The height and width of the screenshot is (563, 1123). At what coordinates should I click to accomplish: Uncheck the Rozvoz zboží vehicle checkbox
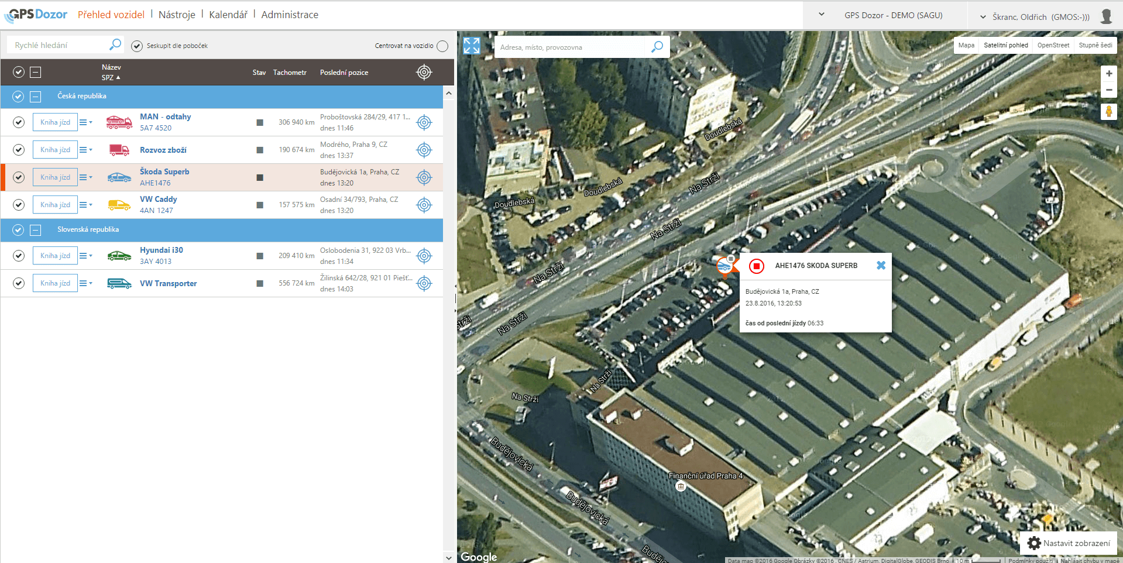[x=19, y=150]
